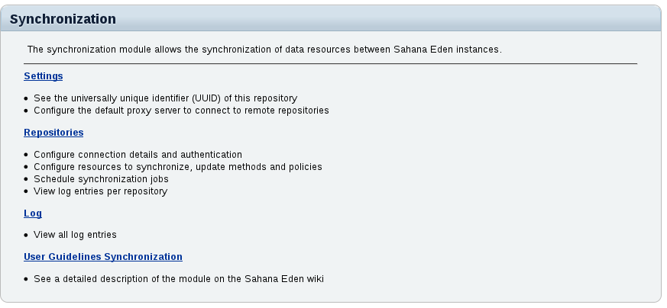Click the 'View log entries per repository' text

point(100,191)
